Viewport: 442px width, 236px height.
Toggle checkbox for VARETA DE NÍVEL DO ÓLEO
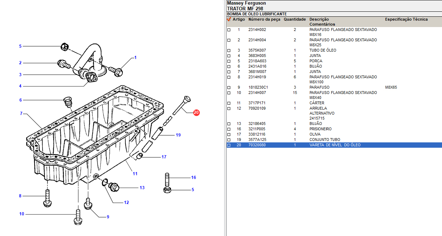229,145
